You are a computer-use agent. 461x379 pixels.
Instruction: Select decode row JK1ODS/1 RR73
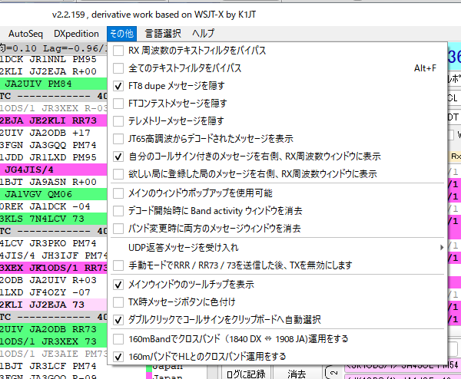pos(54,268)
